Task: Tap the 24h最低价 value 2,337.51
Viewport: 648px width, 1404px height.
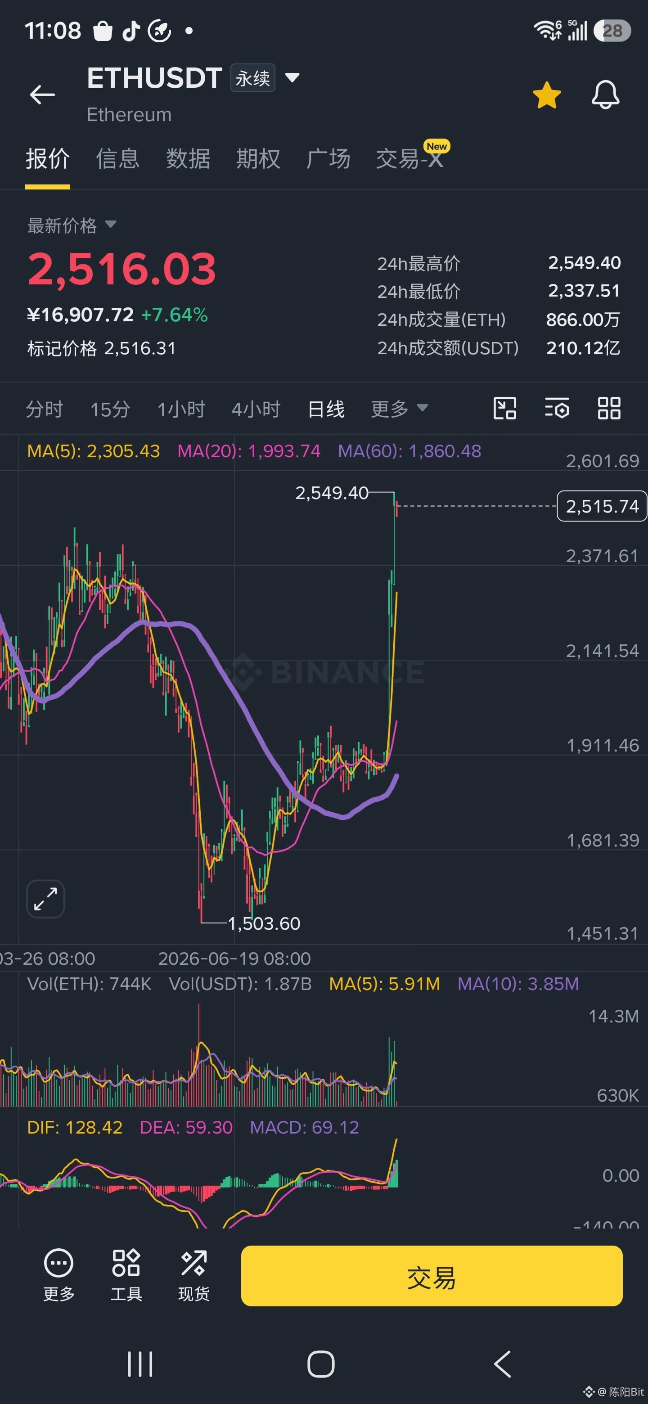Action: coord(584,291)
